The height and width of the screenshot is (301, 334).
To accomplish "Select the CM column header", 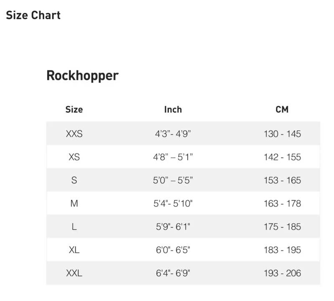I will [x=282, y=110].
